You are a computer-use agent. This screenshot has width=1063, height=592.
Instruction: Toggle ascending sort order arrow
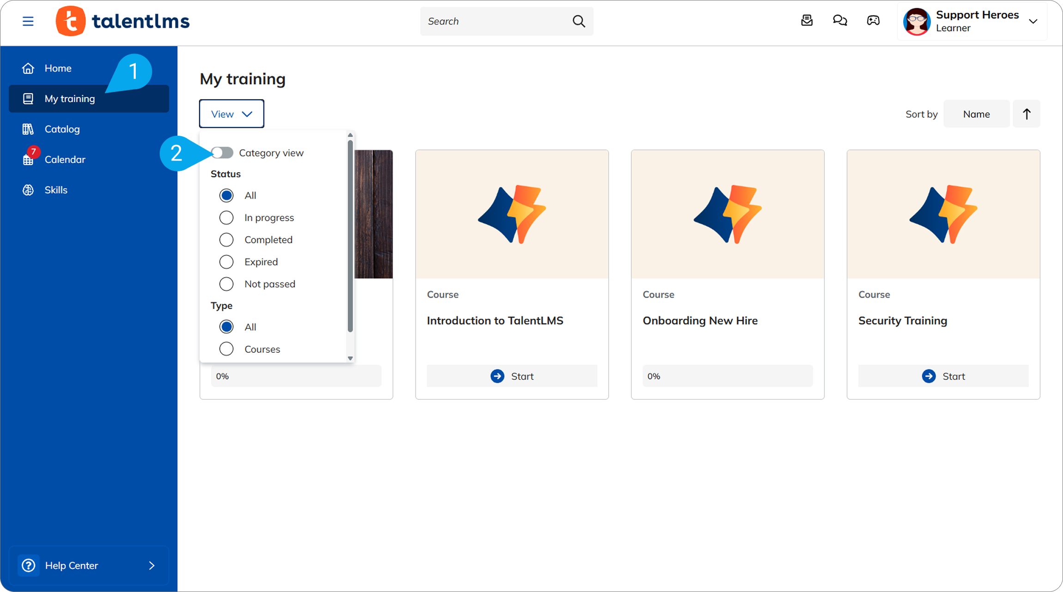coord(1026,114)
